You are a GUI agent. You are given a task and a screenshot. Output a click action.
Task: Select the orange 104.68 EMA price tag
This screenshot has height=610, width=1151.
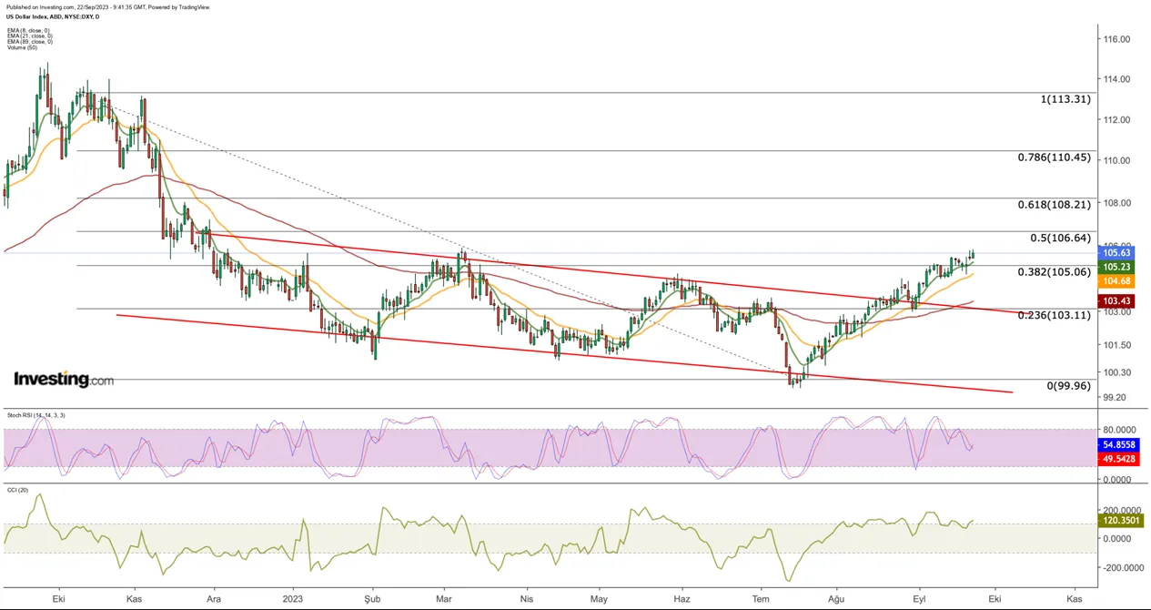click(1117, 282)
